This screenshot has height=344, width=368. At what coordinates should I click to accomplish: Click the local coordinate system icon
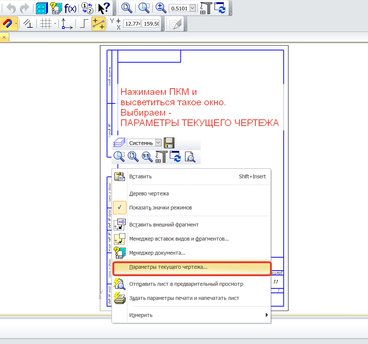(x=66, y=24)
